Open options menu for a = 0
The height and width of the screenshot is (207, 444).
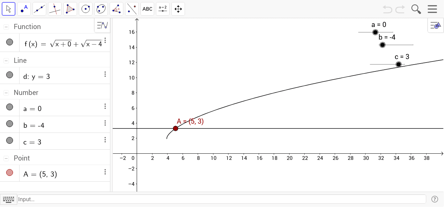(105, 106)
